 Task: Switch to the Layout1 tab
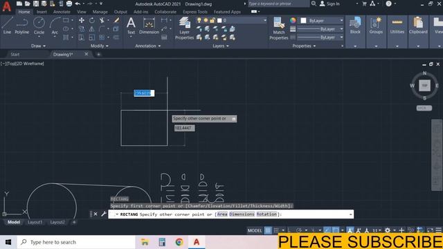pyautogui.click(x=35, y=222)
